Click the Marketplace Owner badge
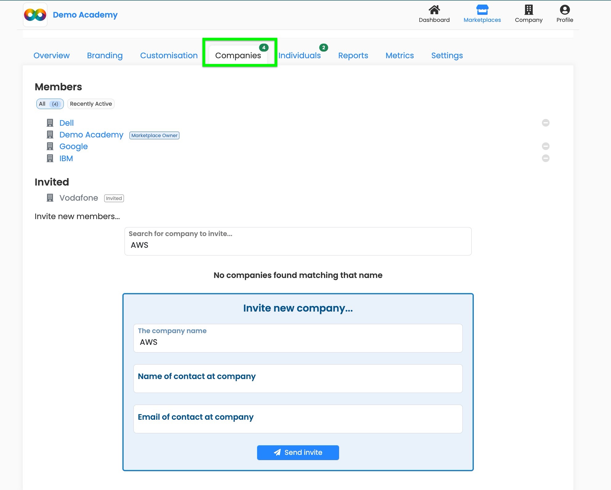The height and width of the screenshot is (490, 611). [154, 135]
